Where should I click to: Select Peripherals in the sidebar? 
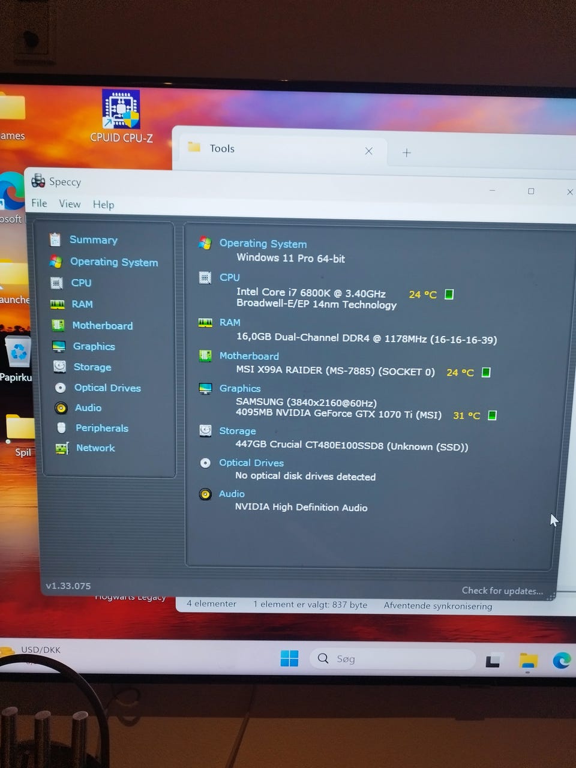(102, 428)
